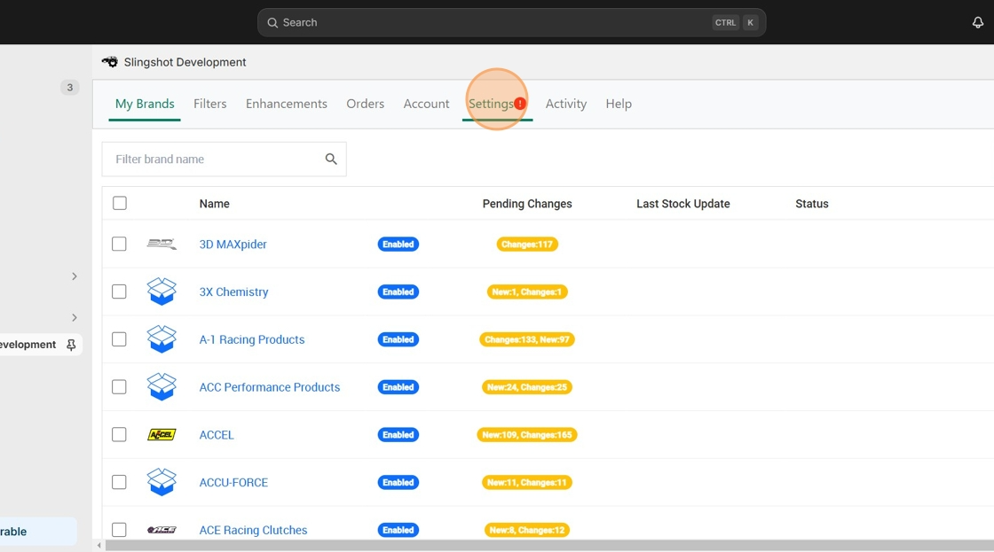The width and height of the screenshot is (994, 552).
Task: Click the Last Stock Update column header
Action: tap(682, 204)
